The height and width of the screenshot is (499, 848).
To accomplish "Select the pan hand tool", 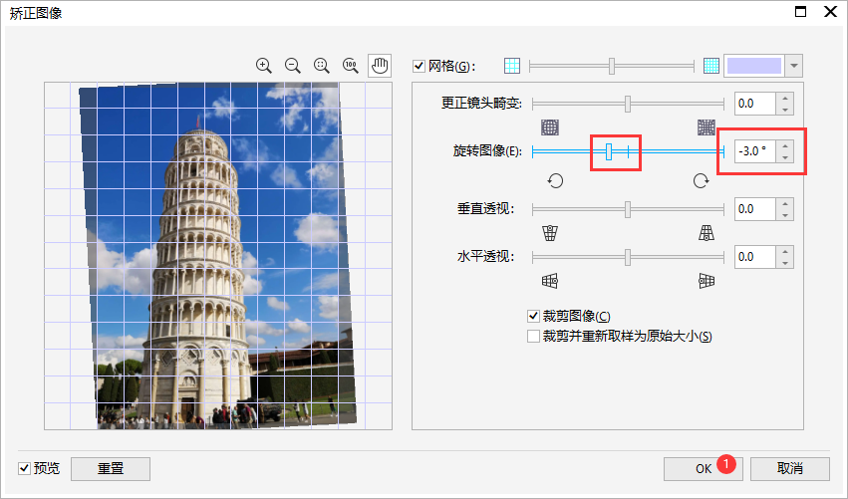I will coord(380,66).
